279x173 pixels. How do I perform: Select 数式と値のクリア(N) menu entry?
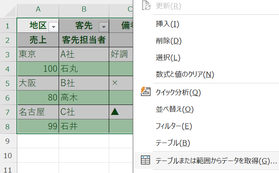(185, 74)
